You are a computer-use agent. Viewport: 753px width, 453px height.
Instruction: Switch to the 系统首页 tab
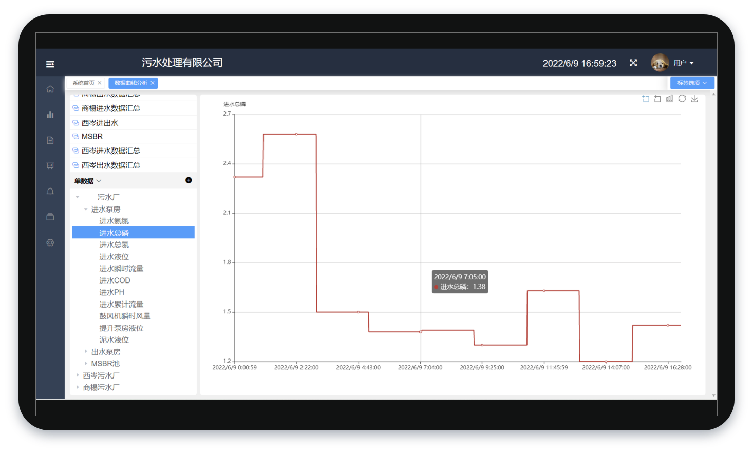pos(83,83)
